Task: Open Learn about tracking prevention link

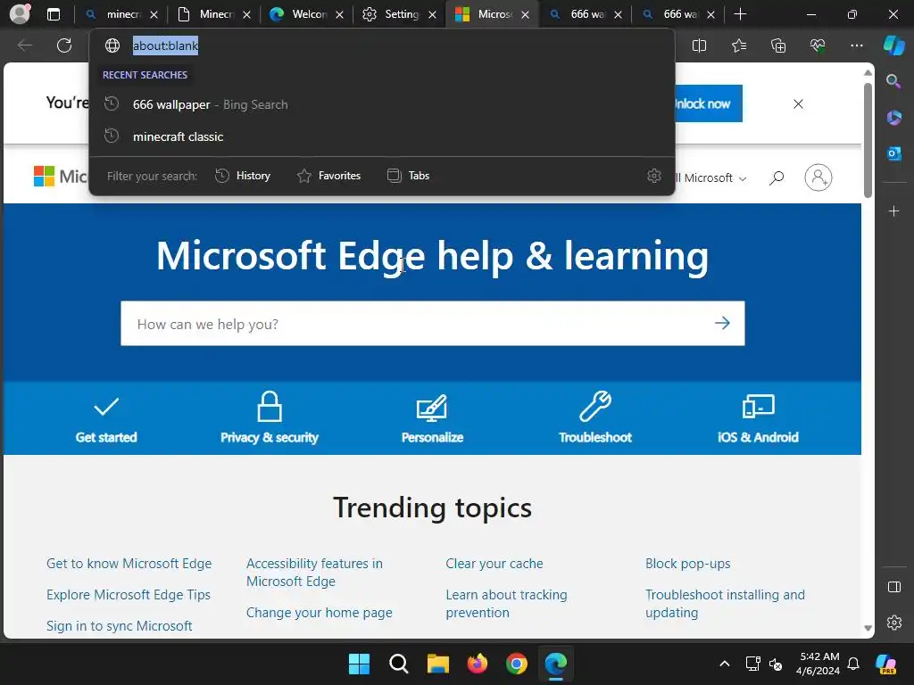Action: coord(506,604)
